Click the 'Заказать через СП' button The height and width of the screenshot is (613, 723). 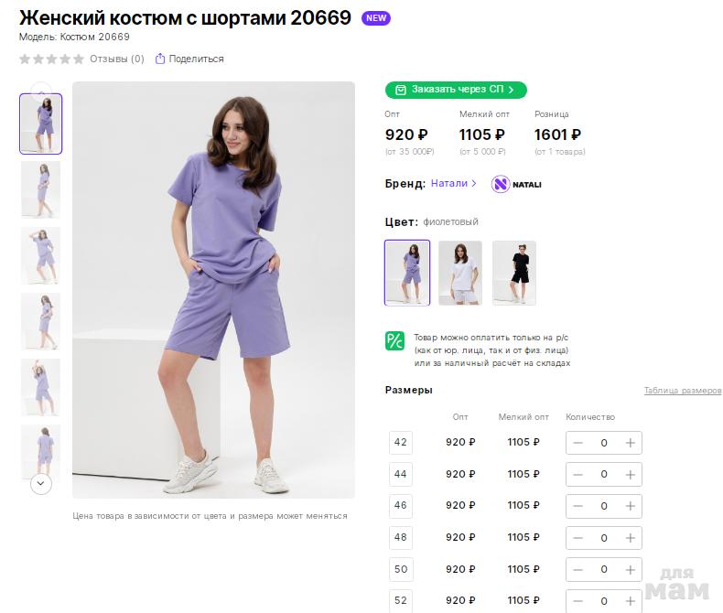pyautogui.click(x=456, y=90)
